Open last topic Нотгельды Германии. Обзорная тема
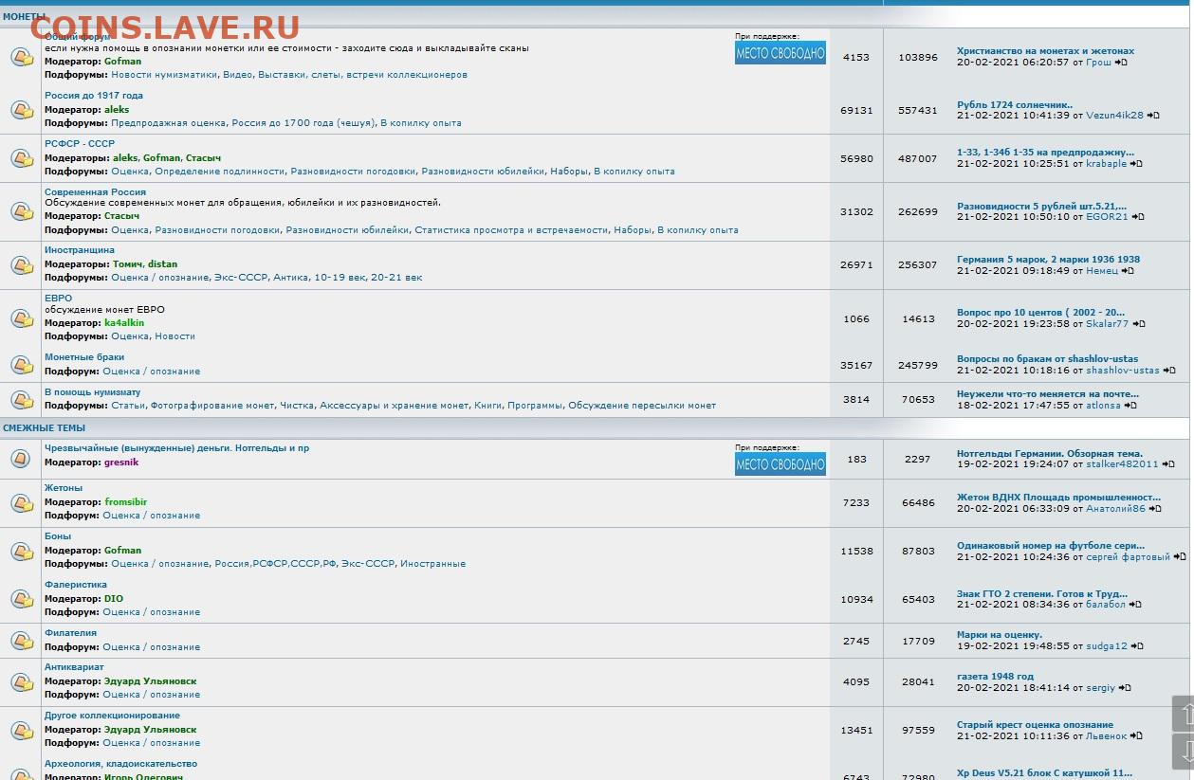 [x=1050, y=454]
